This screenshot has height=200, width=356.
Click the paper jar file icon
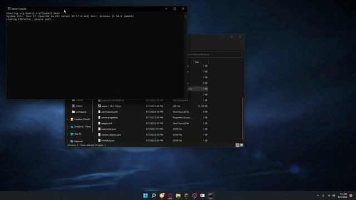(x=99, y=106)
